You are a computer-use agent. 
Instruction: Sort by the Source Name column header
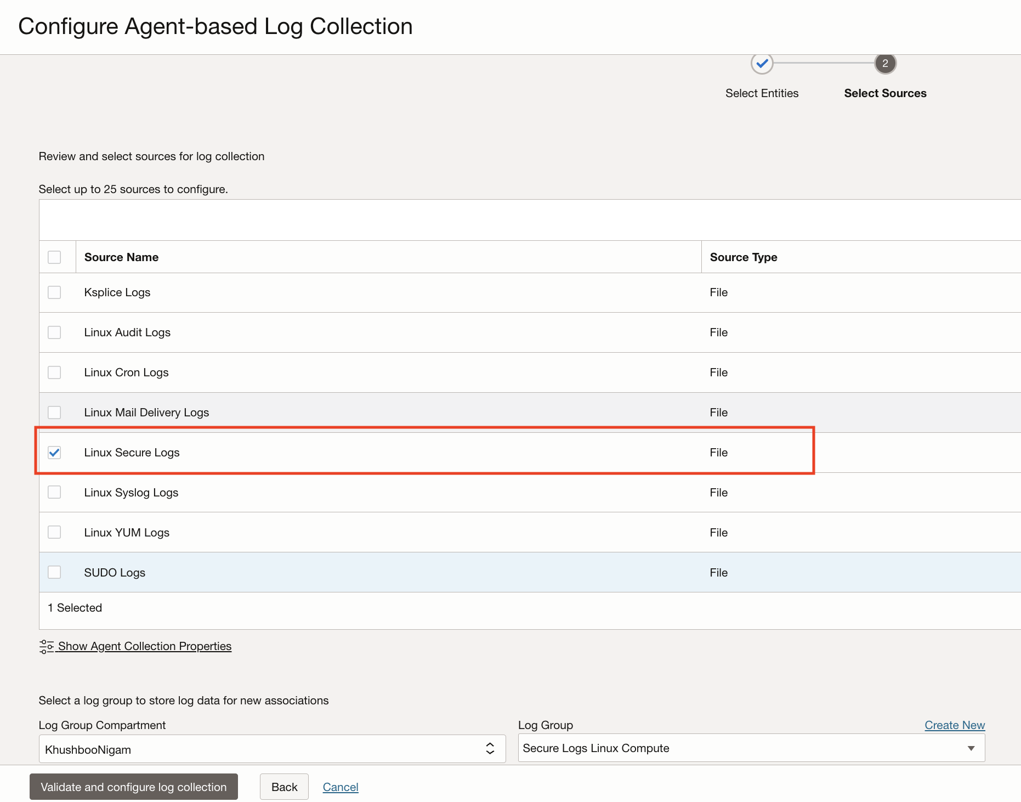tap(121, 257)
